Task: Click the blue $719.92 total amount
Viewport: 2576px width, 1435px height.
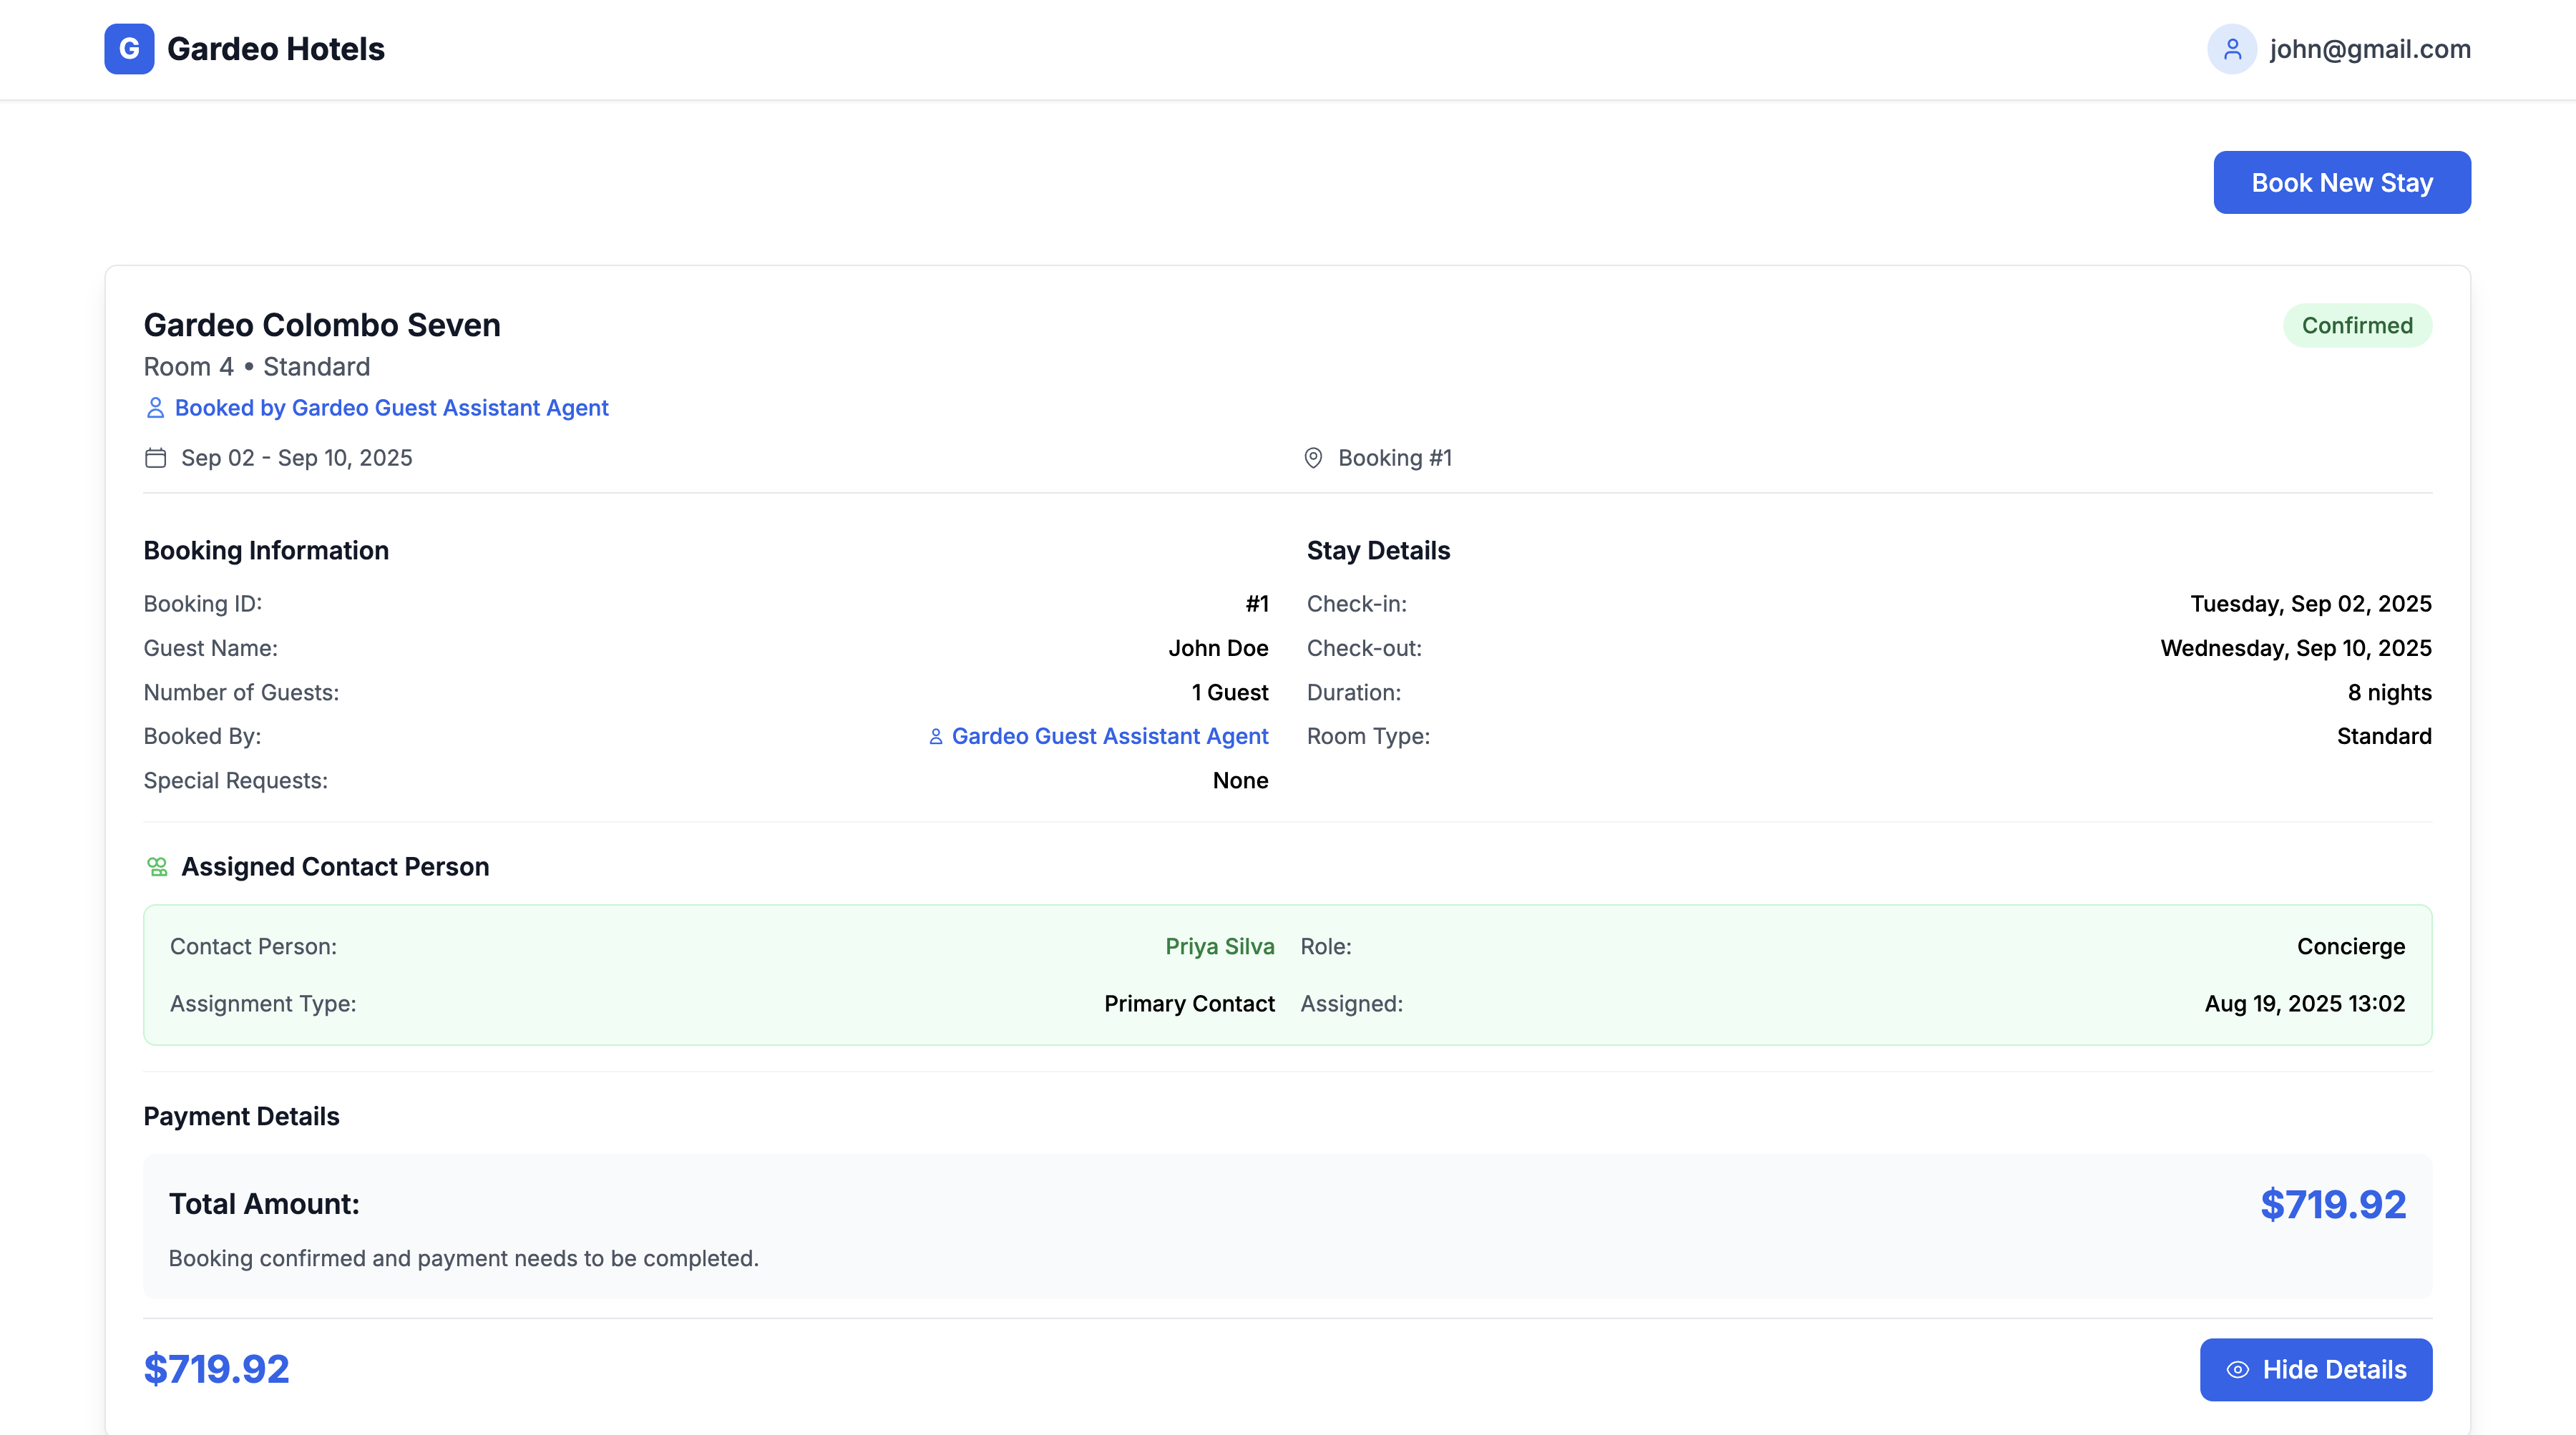Action: coord(2331,1205)
